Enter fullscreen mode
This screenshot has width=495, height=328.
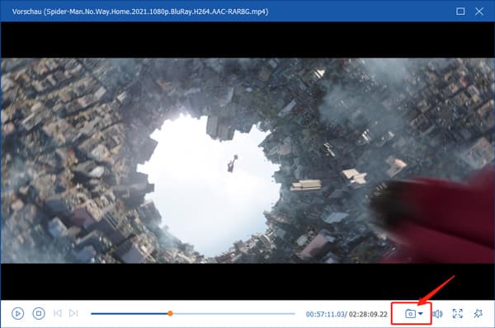(x=457, y=313)
